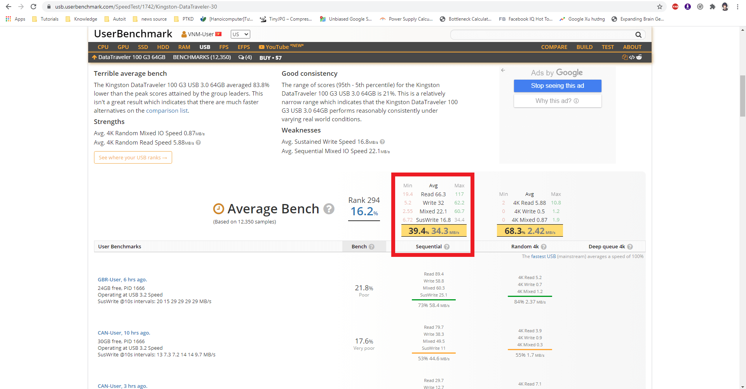The width and height of the screenshot is (746, 389).
Task: Open the Chrome extensions puzzle icon
Action: [712, 7]
